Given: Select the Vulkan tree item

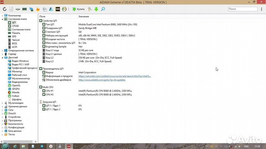Looking at the screenshot, I should (x=16, y=96).
